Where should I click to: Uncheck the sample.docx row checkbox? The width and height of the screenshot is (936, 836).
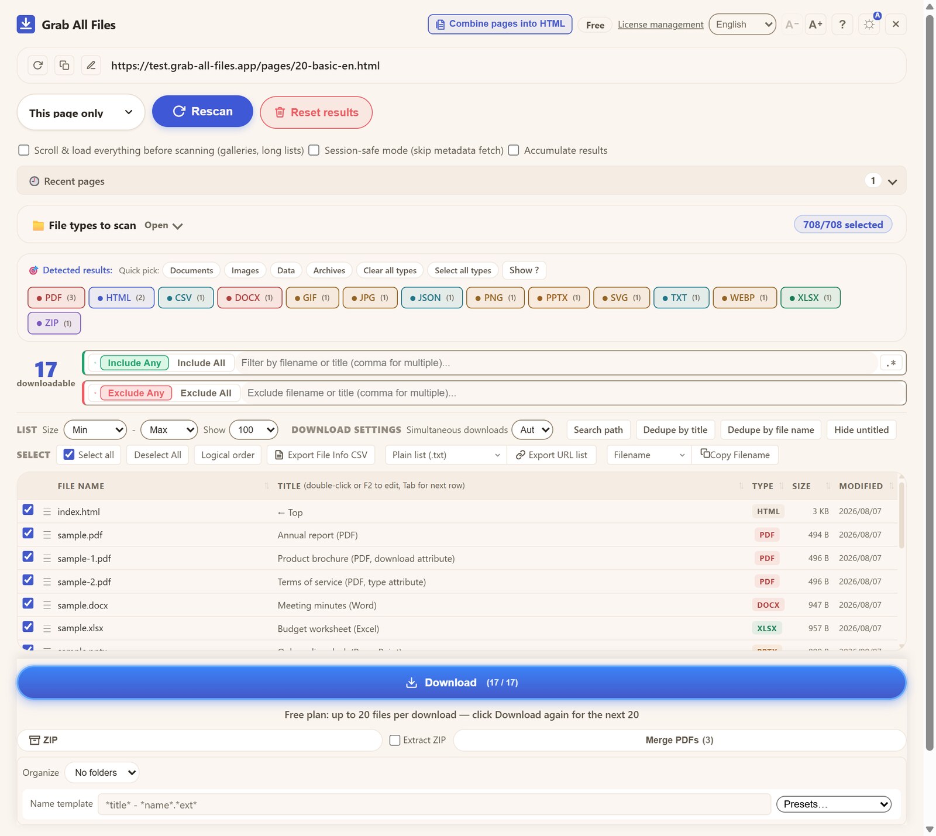(28, 603)
